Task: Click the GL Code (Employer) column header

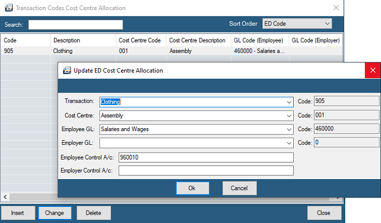Action: tap(316, 40)
